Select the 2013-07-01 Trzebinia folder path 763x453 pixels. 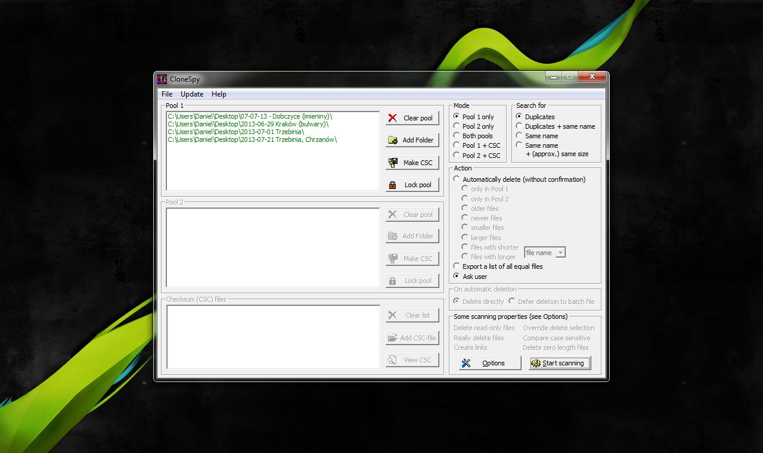[x=236, y=132]
